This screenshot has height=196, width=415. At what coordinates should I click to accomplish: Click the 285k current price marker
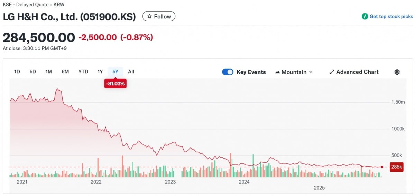pos(396,167)
